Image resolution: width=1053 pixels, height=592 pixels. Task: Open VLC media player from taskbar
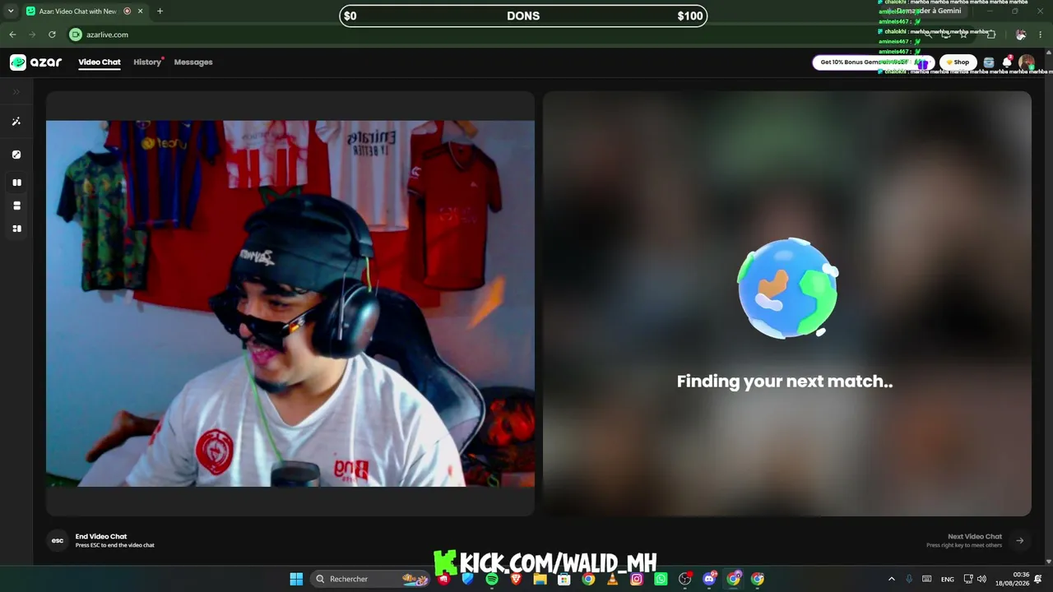click(612, 579)
